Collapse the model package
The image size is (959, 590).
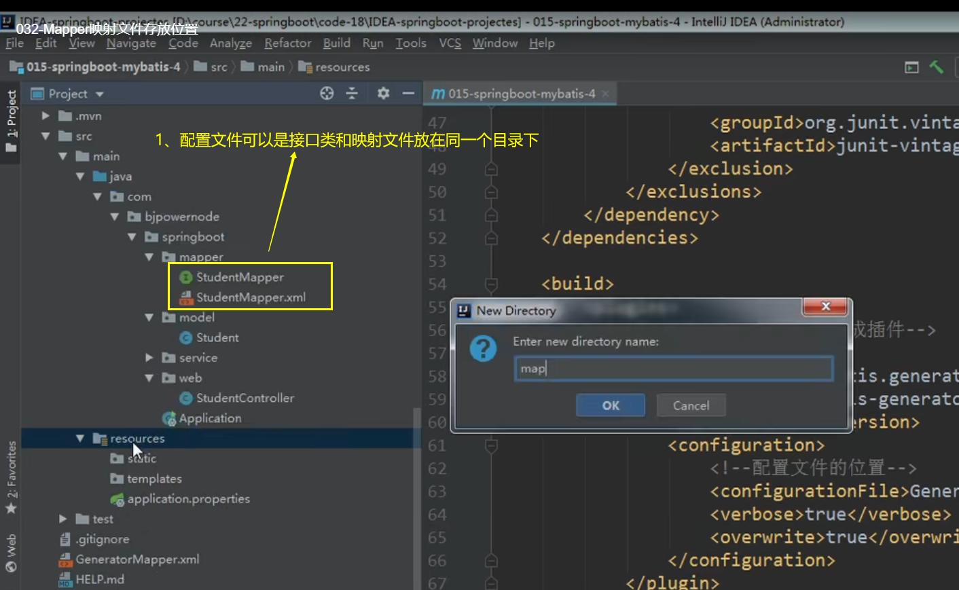point(149,317)
